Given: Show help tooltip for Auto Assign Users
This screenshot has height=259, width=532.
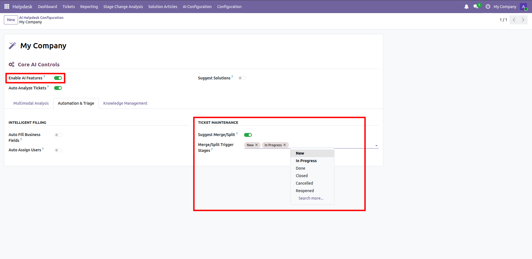Looking at the screenshot, I should [43, 149].
